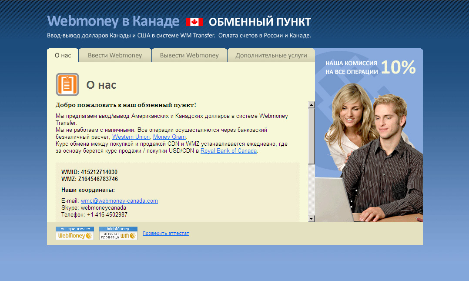Click the WebMoney logo on the acceptance badge
This screenshot has width=469, height=281.
pos(74,235)
